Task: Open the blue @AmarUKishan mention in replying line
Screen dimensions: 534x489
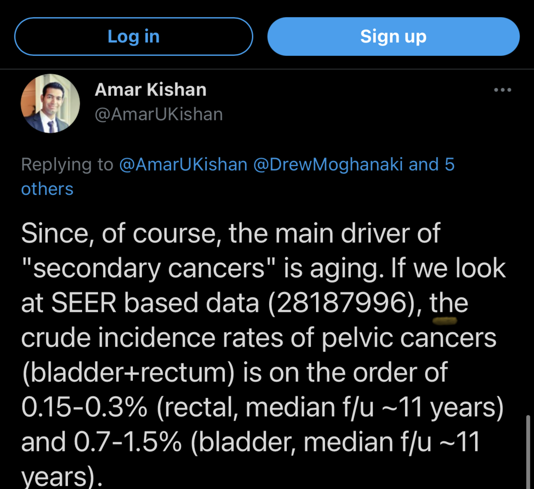Action: click(183, 165)
